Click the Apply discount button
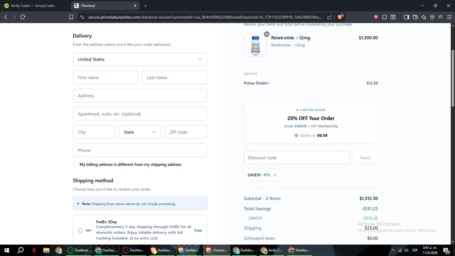This screenshot has width=455, height=256. click(365, 158)
